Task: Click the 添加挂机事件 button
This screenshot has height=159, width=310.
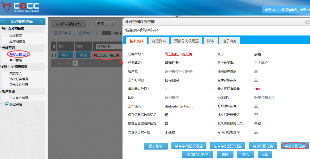Action: click(x=197, y=154)
